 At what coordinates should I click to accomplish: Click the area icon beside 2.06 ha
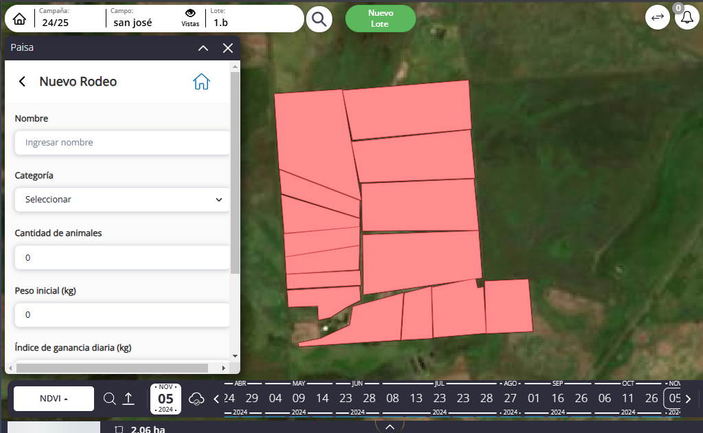click(x=119, y=430)
